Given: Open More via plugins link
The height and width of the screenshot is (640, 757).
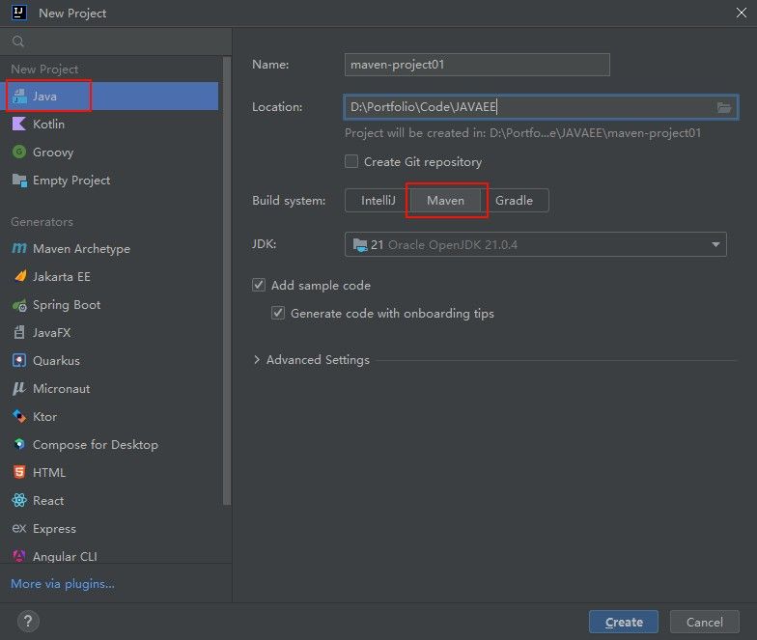Looking at the screenshot, I should point(63,583).
